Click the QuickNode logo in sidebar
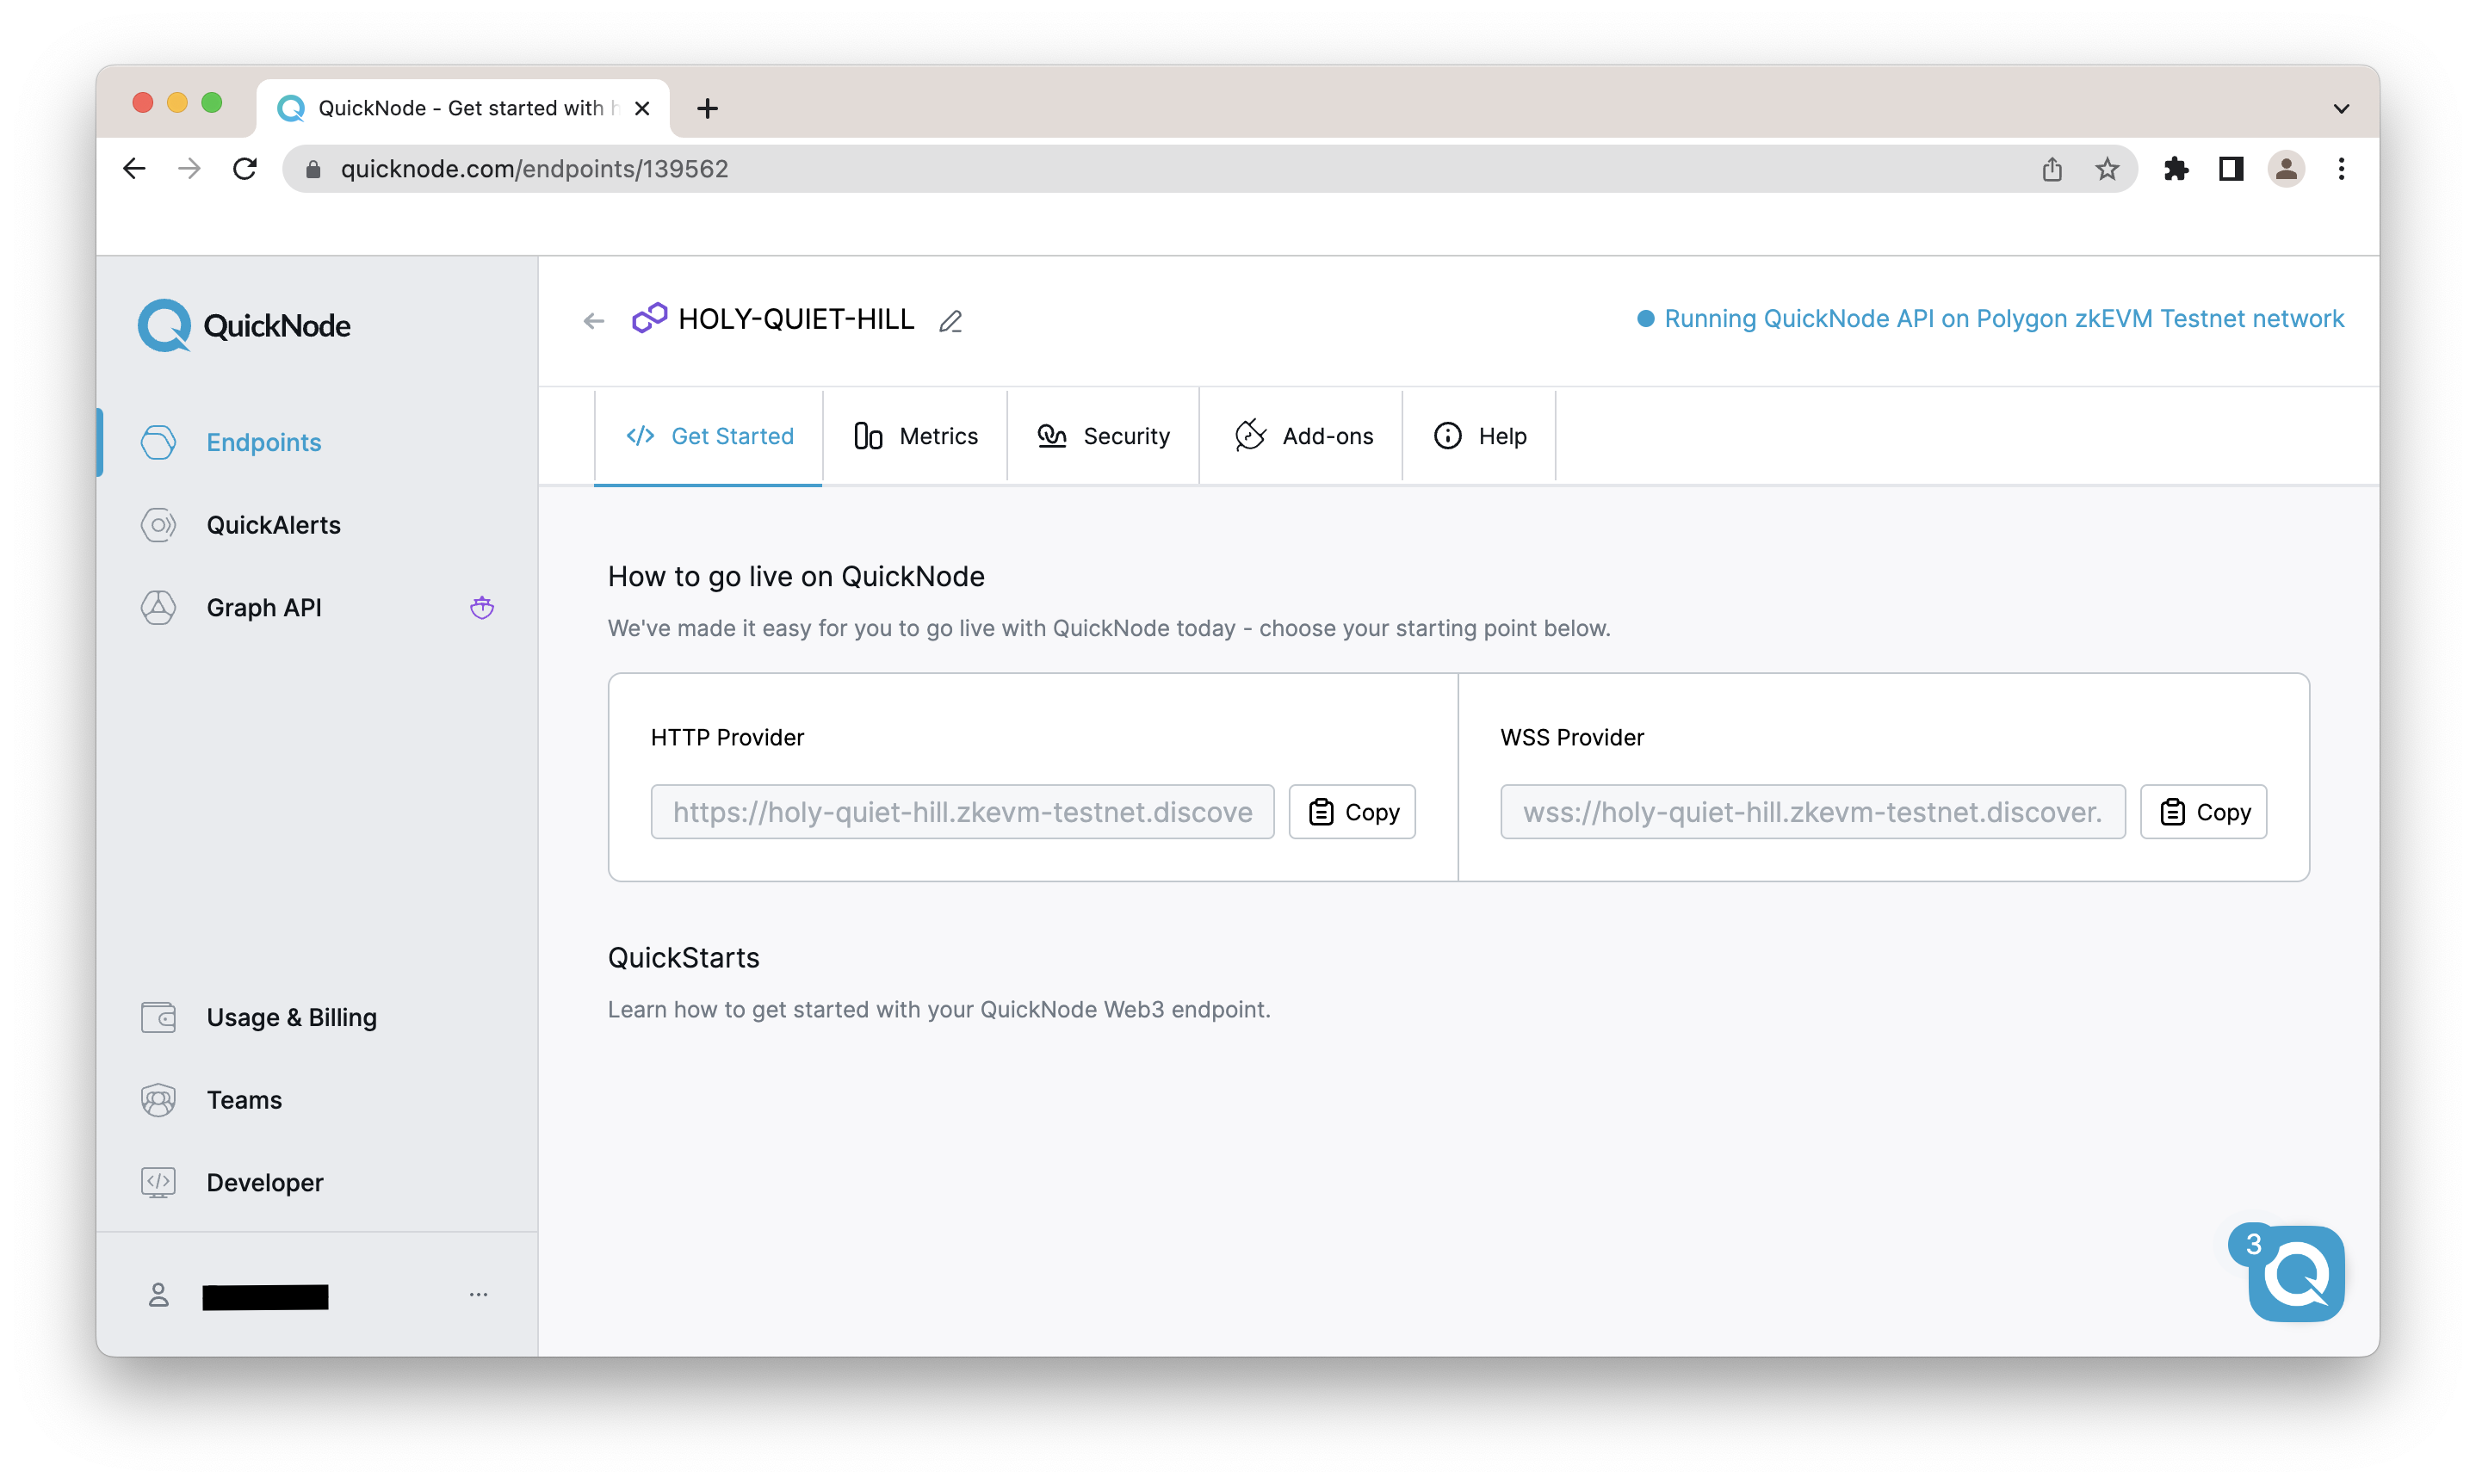2476x1484 pixels. point(244,325)
